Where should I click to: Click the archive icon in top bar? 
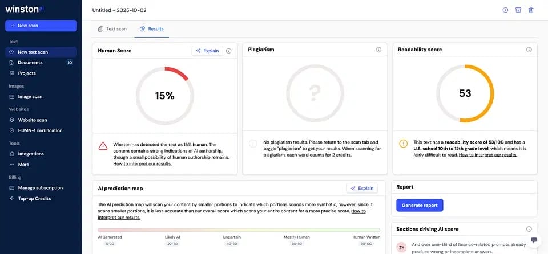click(518, 10)
